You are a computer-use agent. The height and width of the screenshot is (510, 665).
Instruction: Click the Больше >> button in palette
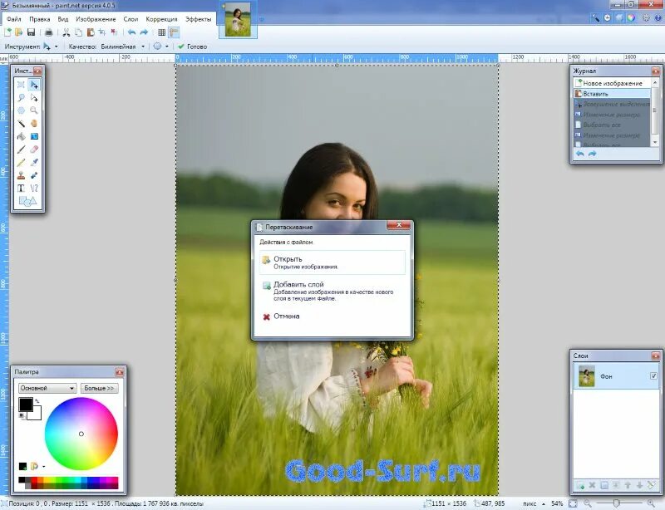(99, 388)
